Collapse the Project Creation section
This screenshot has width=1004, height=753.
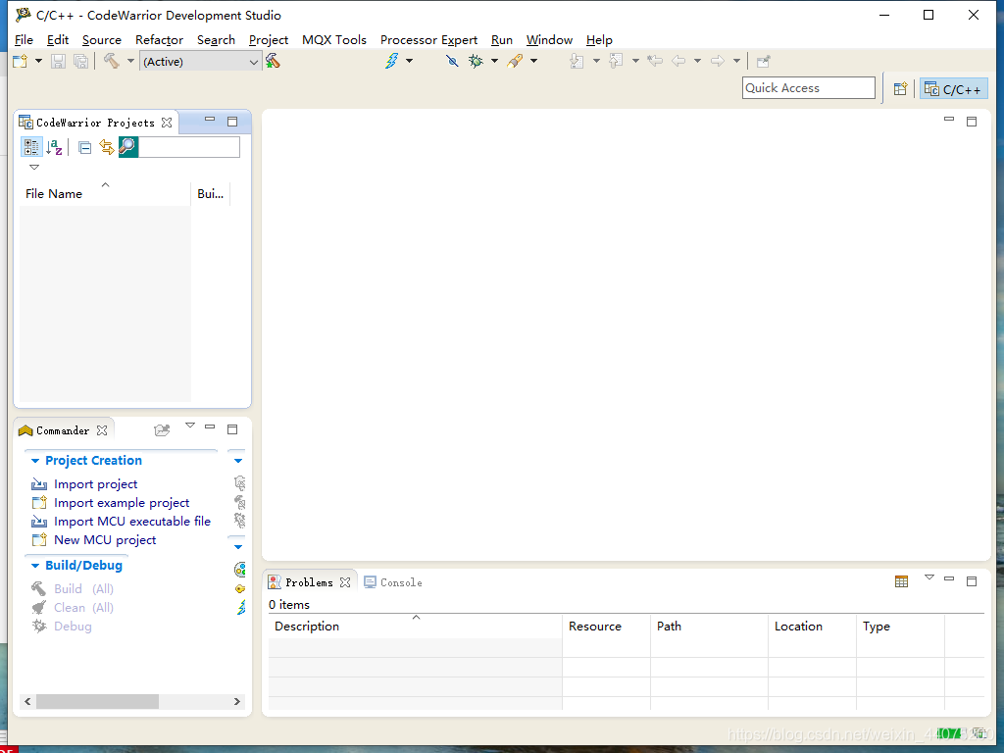tap(35, 461)
